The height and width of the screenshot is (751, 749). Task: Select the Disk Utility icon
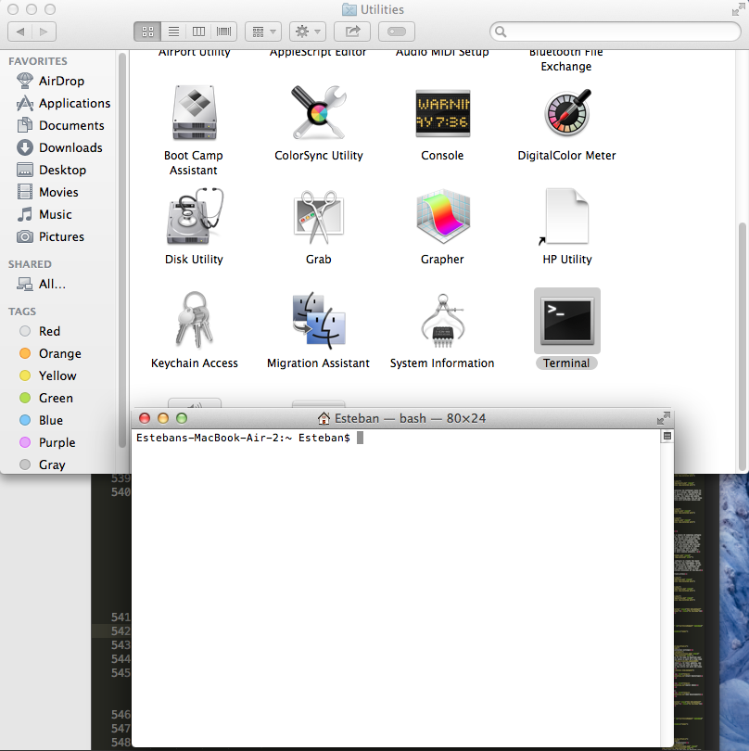coord(195,216)
